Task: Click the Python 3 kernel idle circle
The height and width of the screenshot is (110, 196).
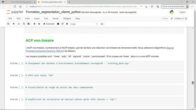Action: pos(186,18)
